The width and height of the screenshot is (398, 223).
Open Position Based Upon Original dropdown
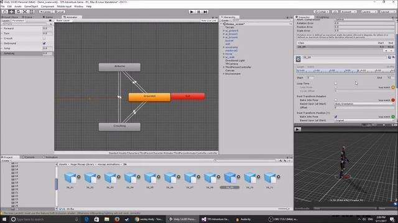tap(364, 120)
